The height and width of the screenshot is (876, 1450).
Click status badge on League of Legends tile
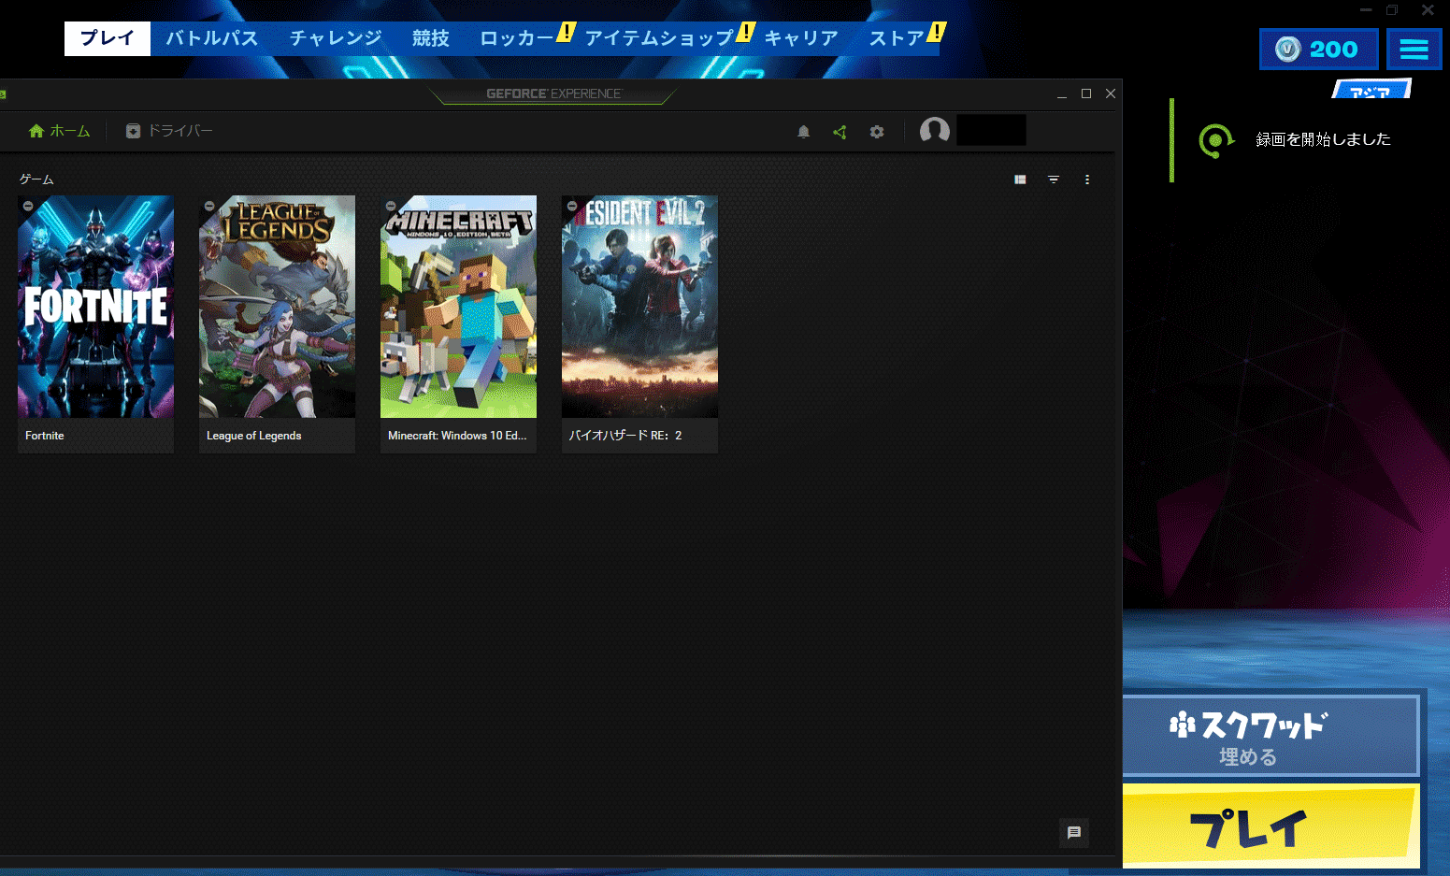209,206
